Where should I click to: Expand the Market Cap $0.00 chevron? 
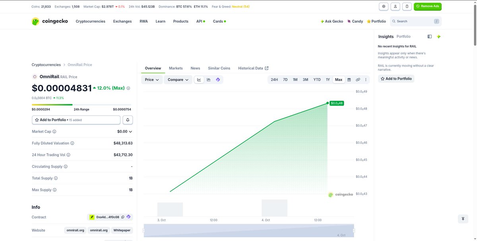(131, 131)
